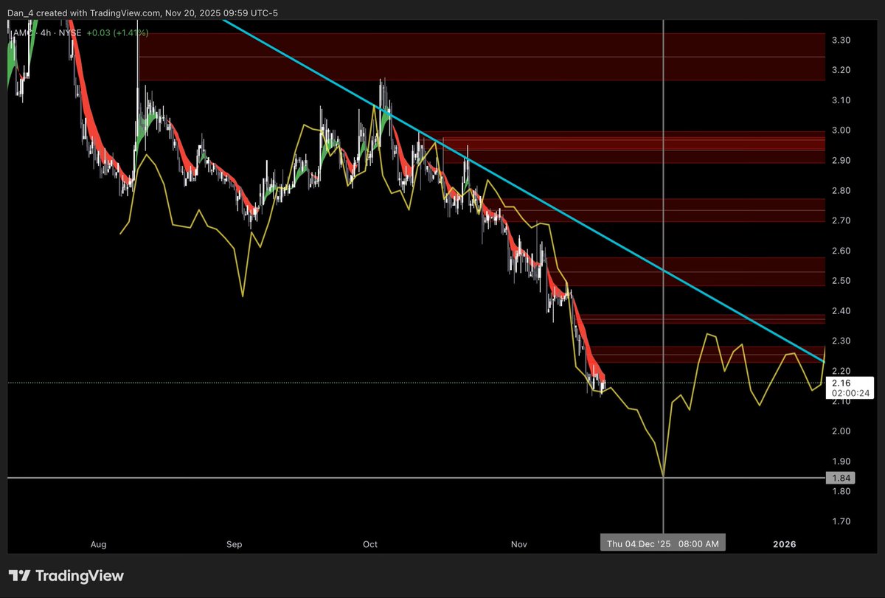
Task: Click the 2.90 price axis label
Action: [x=841, y=160]
